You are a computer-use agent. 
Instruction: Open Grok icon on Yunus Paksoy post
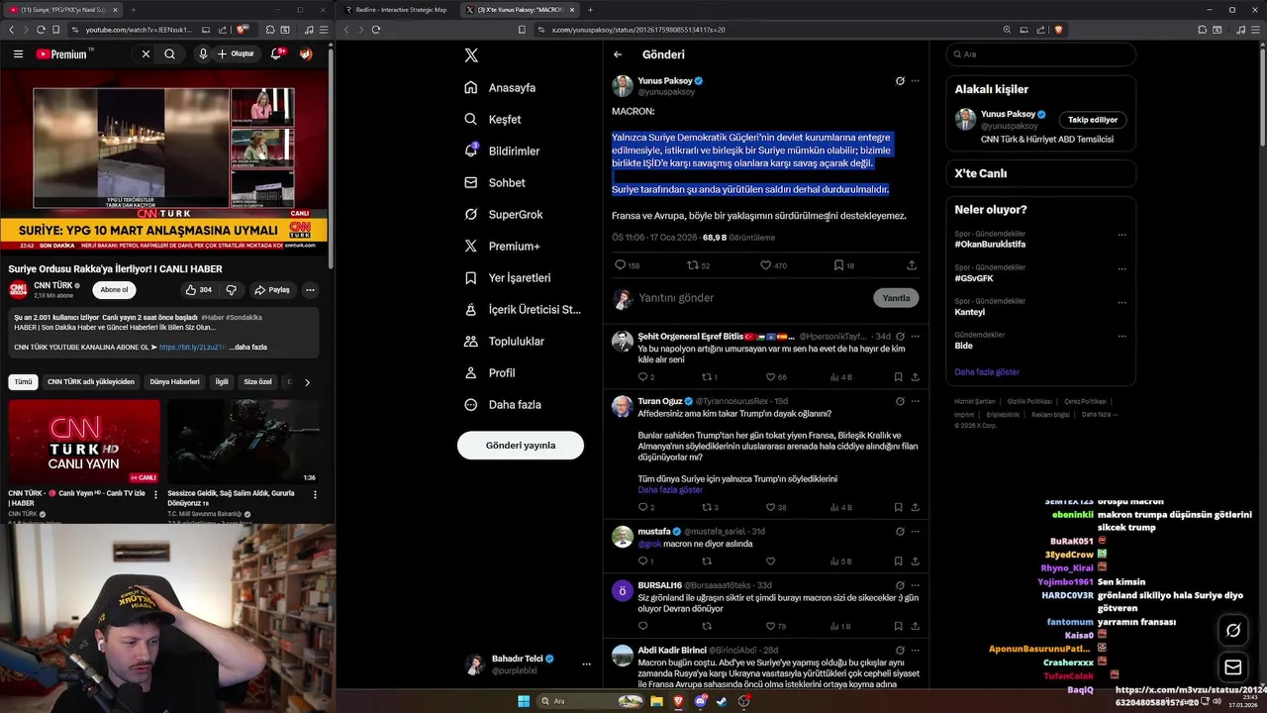pos(899,81)
